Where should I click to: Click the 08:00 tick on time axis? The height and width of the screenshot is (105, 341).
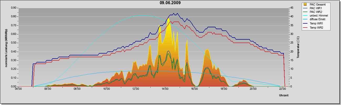point(77,89)
